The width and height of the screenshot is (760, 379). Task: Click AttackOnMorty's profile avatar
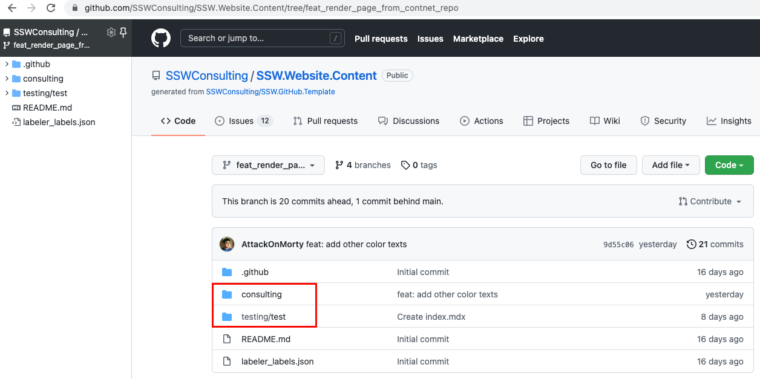point(226,244)
